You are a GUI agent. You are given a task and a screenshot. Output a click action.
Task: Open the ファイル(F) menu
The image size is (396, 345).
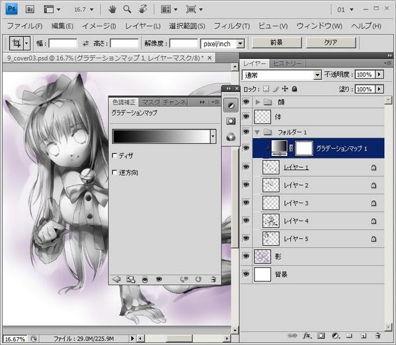(24, 26)
